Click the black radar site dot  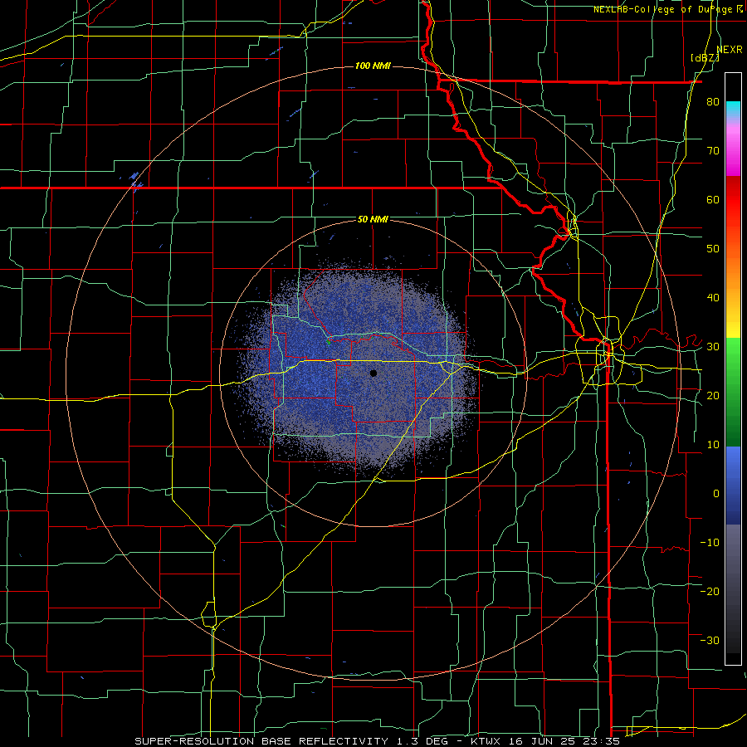click(x=373, y=373)
